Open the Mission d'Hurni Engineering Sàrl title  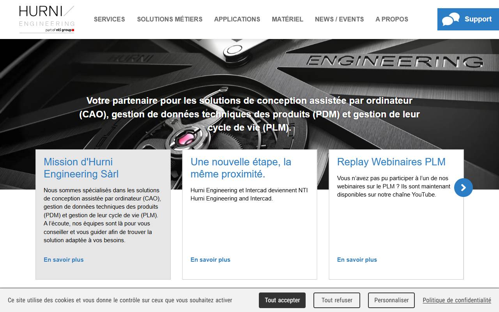[81, 168]
